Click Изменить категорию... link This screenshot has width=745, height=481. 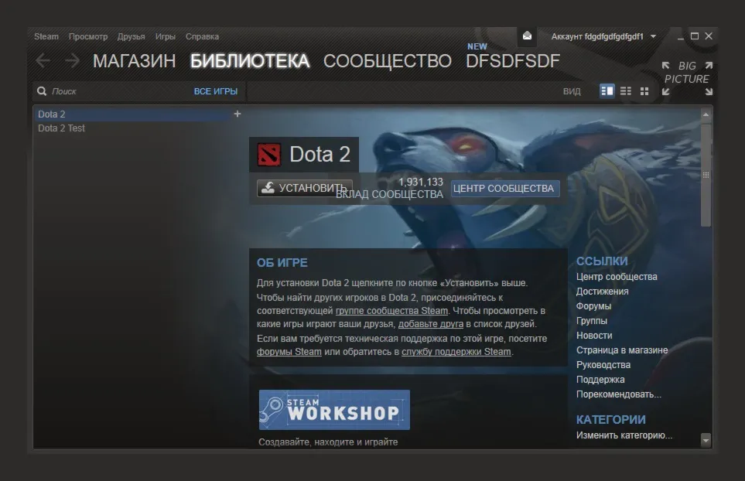point(624,435)
